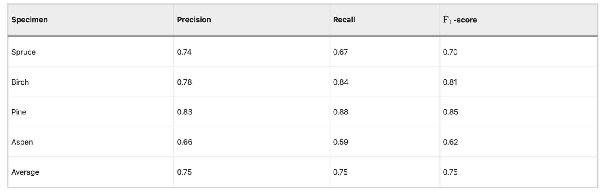Click Aspen precision value 0.66
The width and height of the screenshot is (604, 193).
[185, 142]
